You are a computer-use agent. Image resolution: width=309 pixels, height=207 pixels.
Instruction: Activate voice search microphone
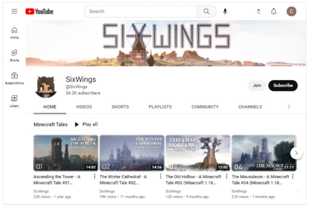(225, 11)
